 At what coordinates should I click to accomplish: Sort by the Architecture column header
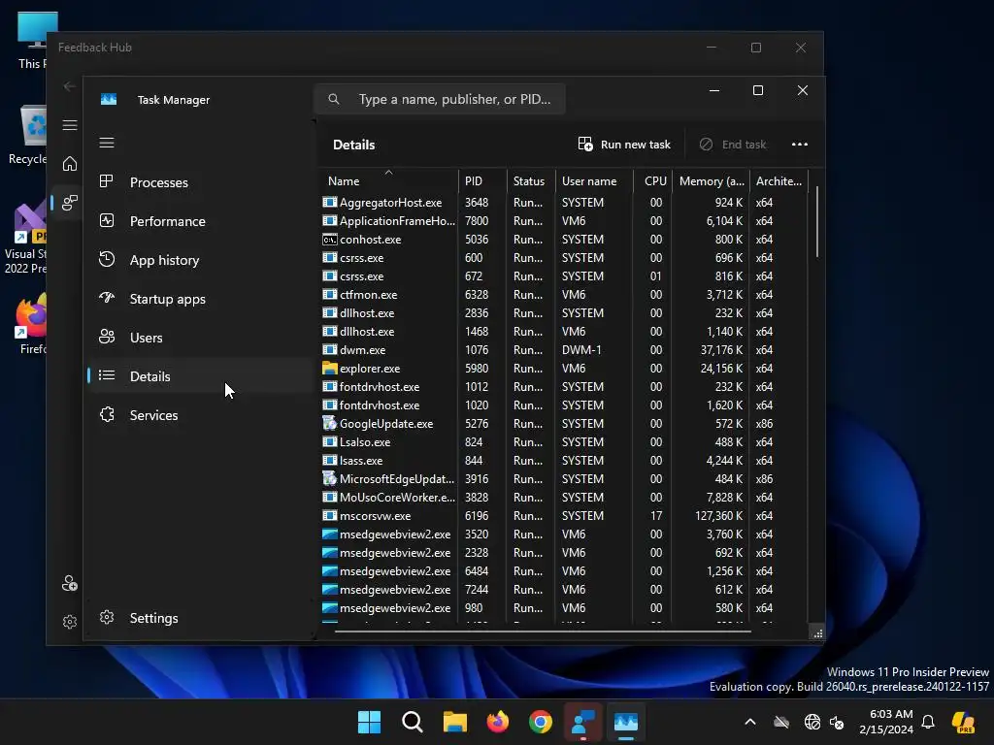pos(779,181)
